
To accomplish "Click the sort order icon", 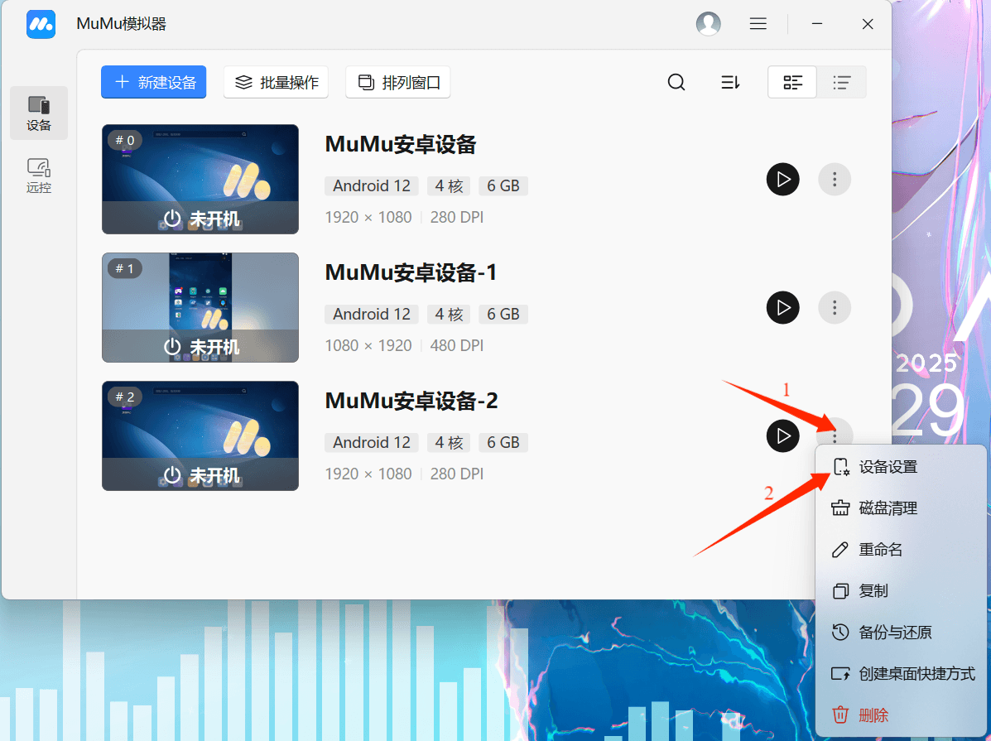I will (729, 82).
